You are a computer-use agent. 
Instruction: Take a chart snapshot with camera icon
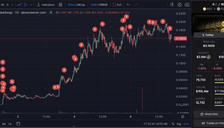[187, 5]
